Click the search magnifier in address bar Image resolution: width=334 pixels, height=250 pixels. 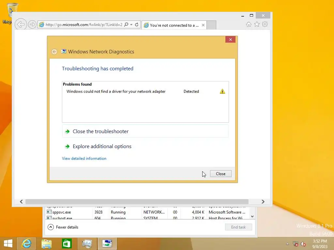click(126, 25)
